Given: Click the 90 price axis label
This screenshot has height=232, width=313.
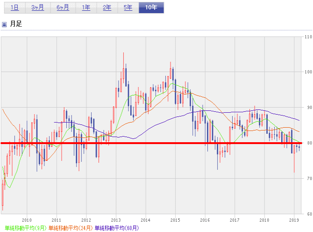Looking at the screenshot, I should pos(309,108).
